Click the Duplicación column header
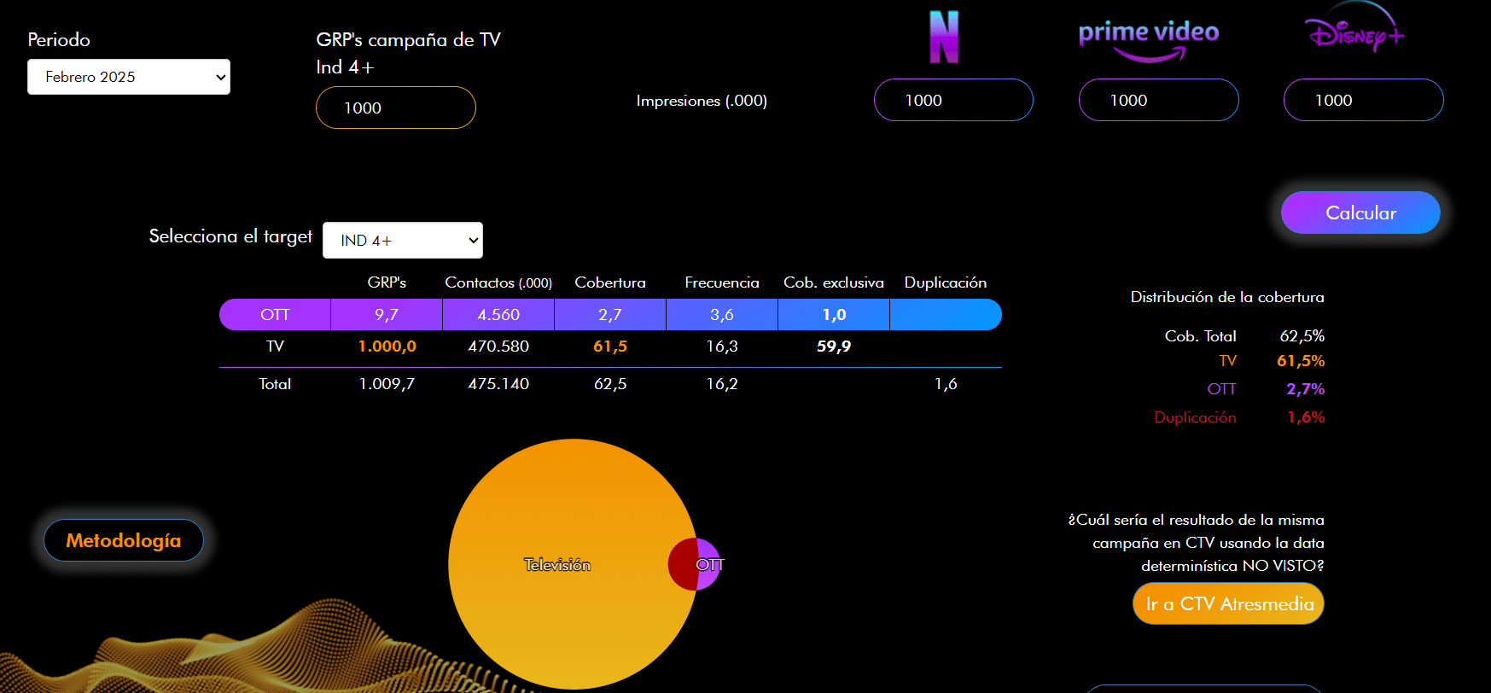This screenshot has width=1491, height=693. click(x=946, y=282)
